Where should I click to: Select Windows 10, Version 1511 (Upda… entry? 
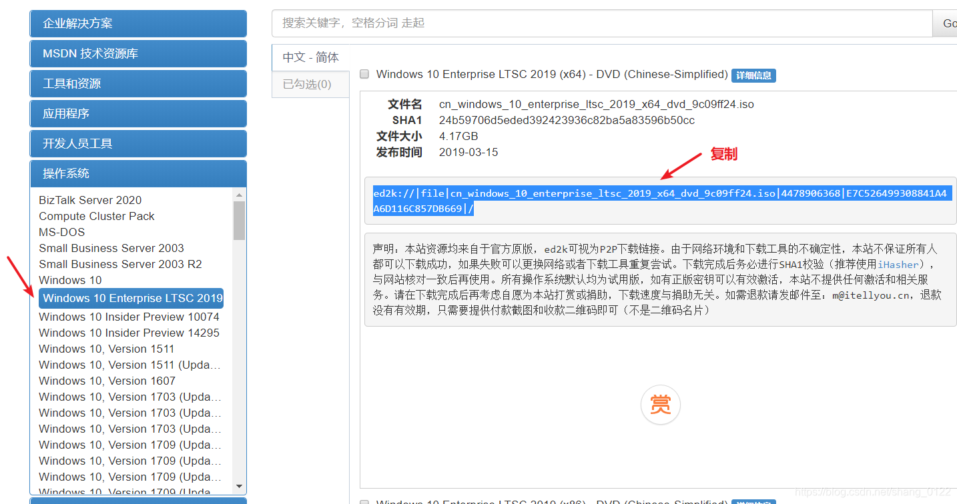pos(129,365)
